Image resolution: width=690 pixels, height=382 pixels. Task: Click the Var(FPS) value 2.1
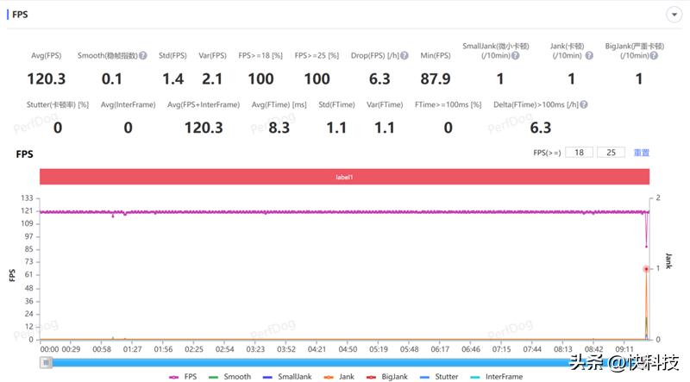[x=212, y=78]
